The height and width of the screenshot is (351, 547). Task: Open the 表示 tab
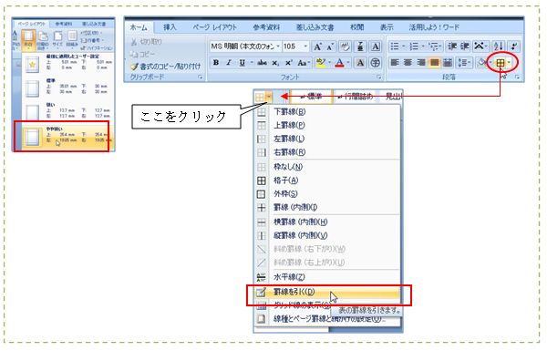pos(387,27)
